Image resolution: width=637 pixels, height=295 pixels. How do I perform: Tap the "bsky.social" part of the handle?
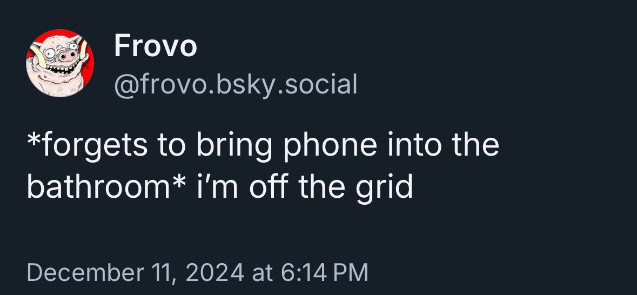(x=286, y=85)
